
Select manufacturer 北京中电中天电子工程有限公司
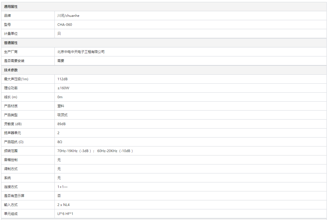click(81, 52)
